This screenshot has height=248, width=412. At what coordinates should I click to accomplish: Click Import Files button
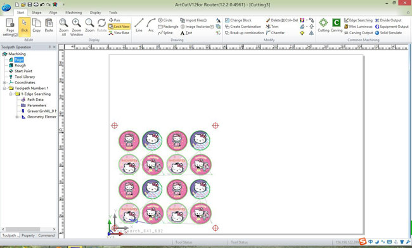point(193,20)
